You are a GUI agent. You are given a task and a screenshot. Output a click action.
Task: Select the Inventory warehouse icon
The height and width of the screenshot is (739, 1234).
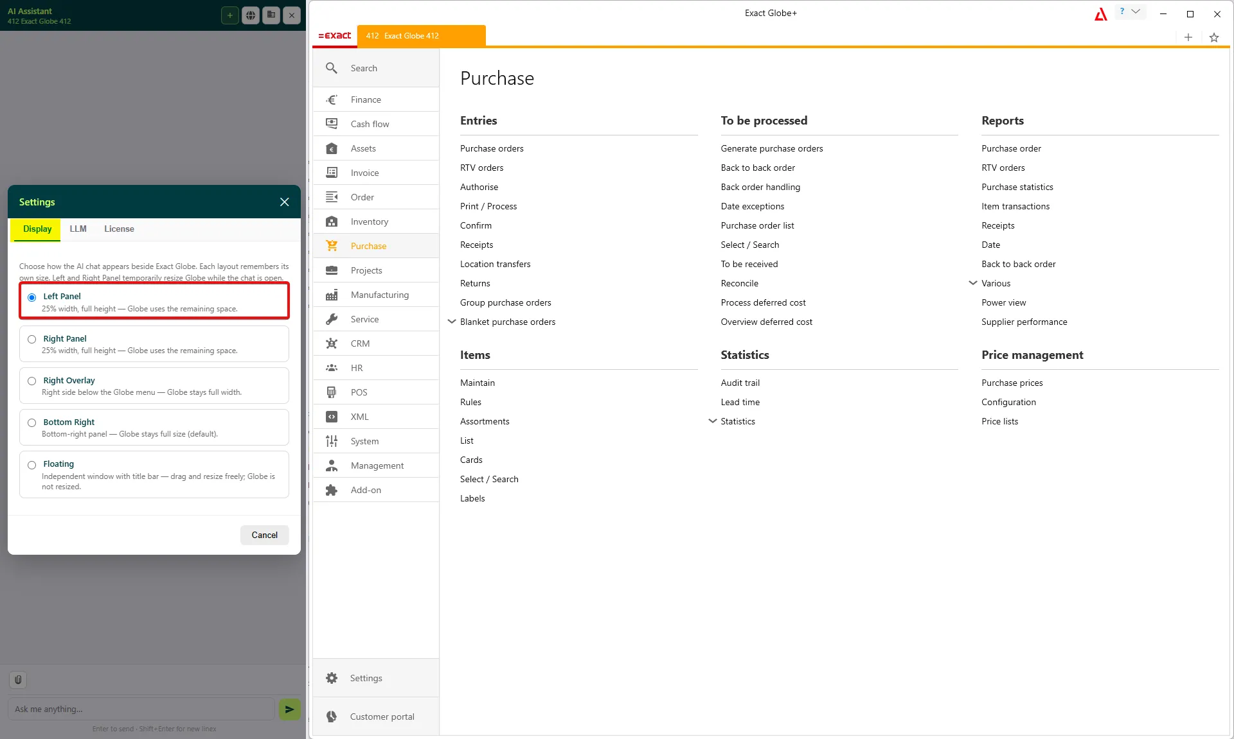point(332,222)
